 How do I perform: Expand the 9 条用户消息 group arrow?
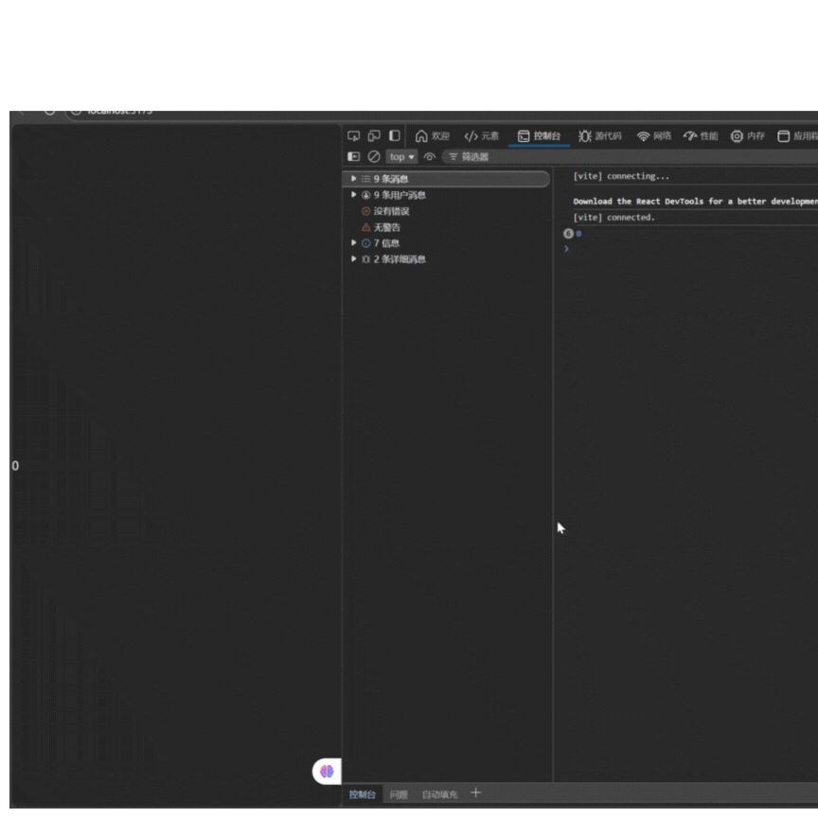point(354,195)
